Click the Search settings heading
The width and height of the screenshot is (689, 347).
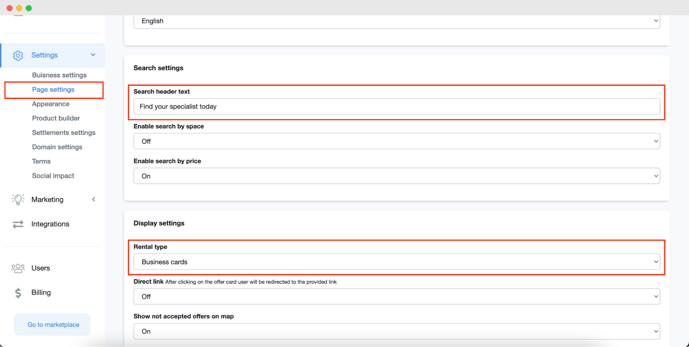pyautogui.click(x=158, y=68)
